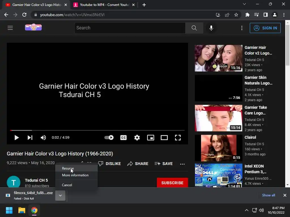
Task: Install app icon in address bar
Action: click(x=218, y=15)
